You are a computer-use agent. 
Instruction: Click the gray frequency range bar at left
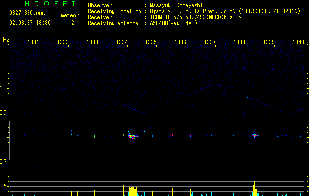pyautogui.click(x=10, y=140)
